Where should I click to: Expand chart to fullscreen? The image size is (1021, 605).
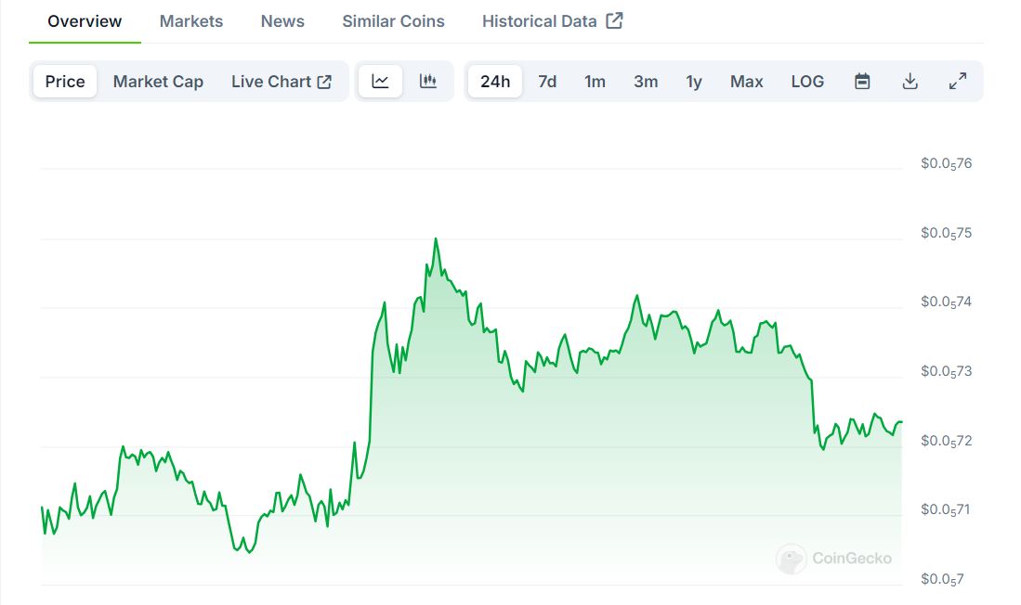pos(958,82)
